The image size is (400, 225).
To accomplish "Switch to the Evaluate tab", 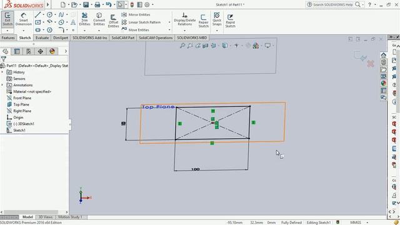I will click(42, 37).
